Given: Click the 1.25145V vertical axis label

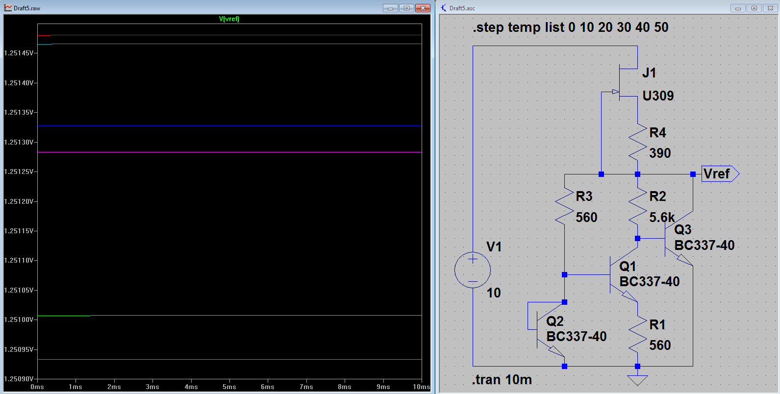Looking at the screenshot, I should [19, 53].
